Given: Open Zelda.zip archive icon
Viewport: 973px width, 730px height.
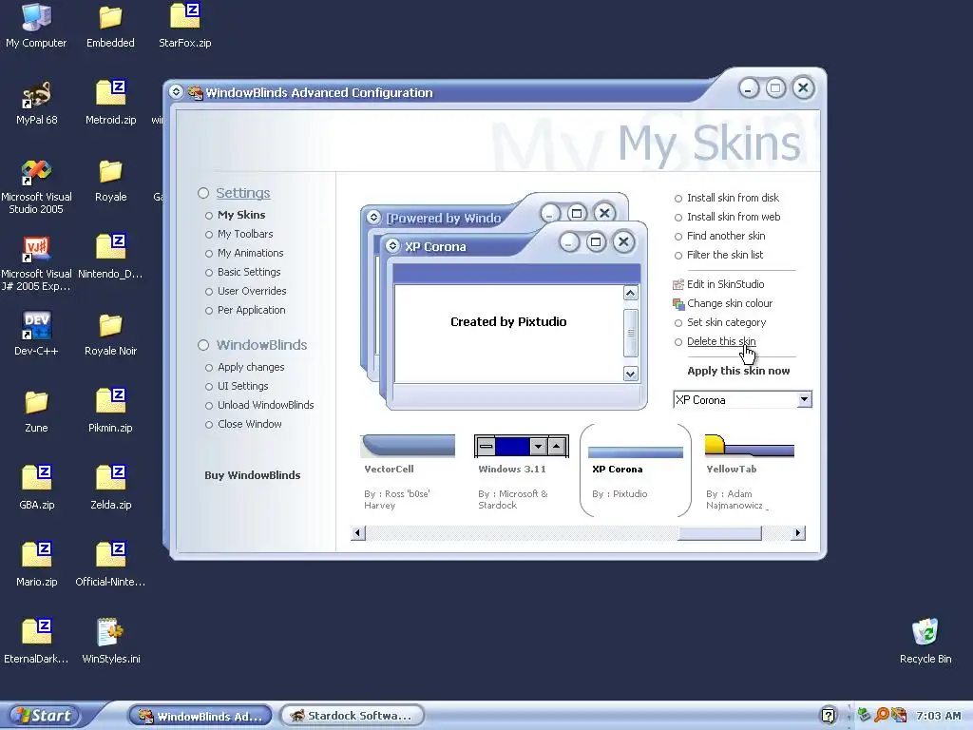Looking at the screenshot, I should pyautogui.click(x=110, y=488).
